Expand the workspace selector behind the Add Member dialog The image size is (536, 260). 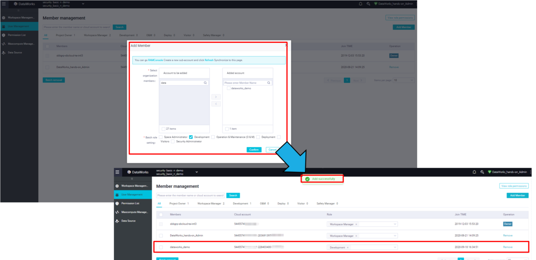(x=83, y=4)
